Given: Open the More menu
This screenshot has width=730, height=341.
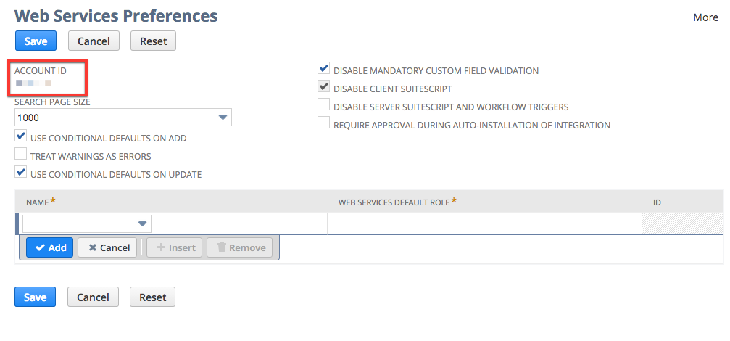Looking at the screenshot, I should [705, 17].
